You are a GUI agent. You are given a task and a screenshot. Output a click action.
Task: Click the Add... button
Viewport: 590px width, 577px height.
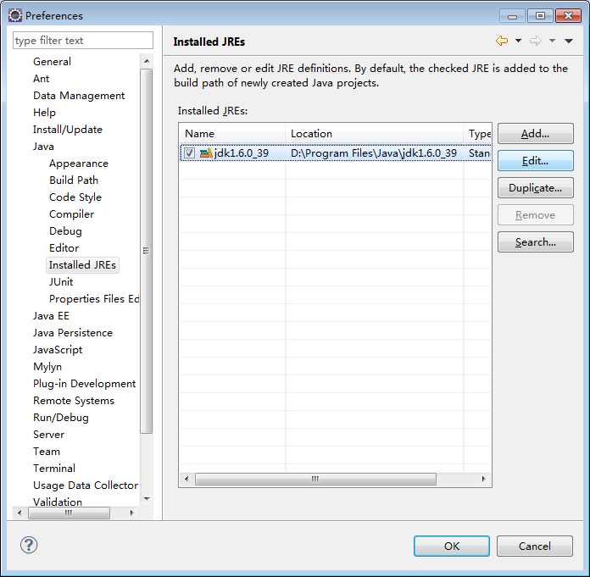536,134
